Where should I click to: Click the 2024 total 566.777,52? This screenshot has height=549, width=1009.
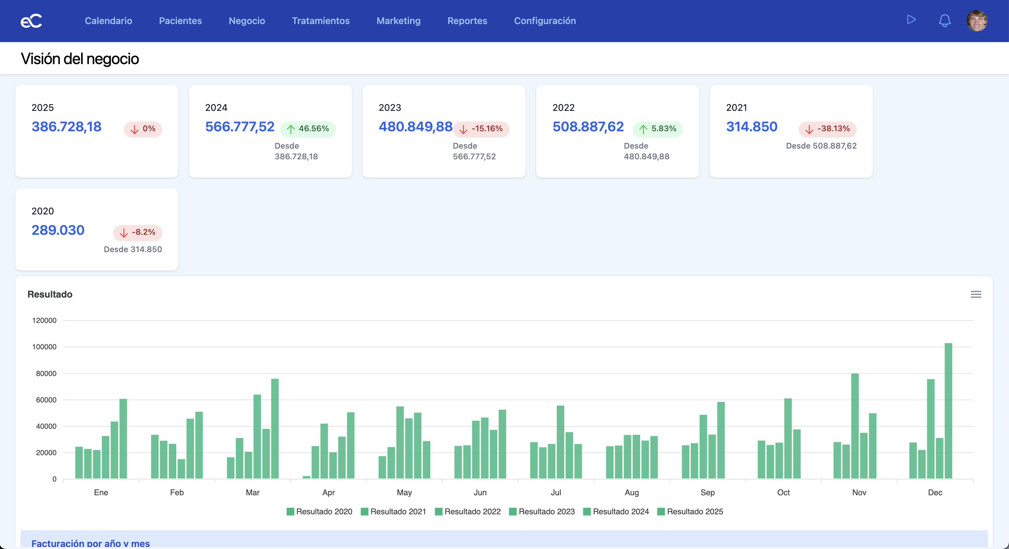(240, 127)
